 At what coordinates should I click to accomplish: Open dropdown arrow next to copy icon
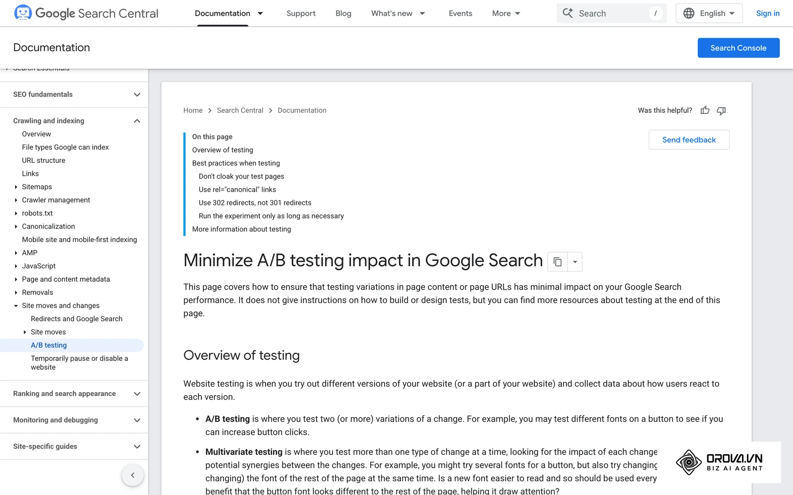coord(575,262)
